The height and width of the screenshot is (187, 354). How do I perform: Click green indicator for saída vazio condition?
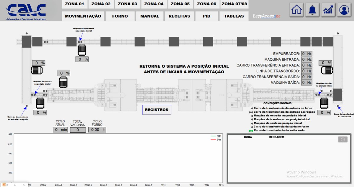coord(251,130)
